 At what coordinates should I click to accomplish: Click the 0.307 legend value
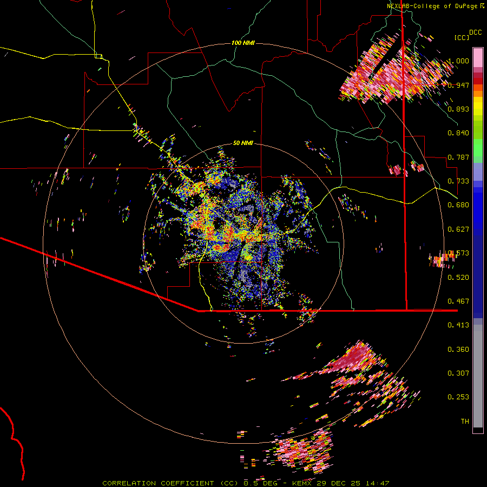click(x=458, y=373)
